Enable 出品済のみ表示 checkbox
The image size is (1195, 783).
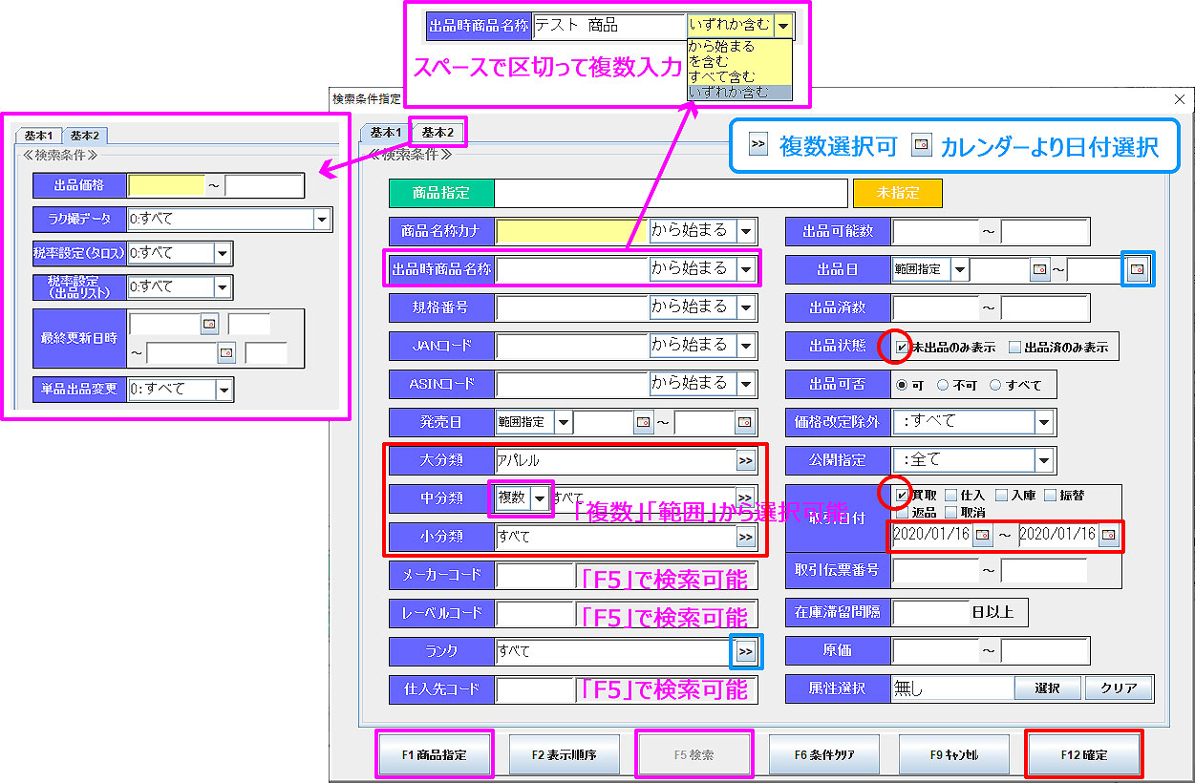pyautogui.click(x=1015, y=348)
